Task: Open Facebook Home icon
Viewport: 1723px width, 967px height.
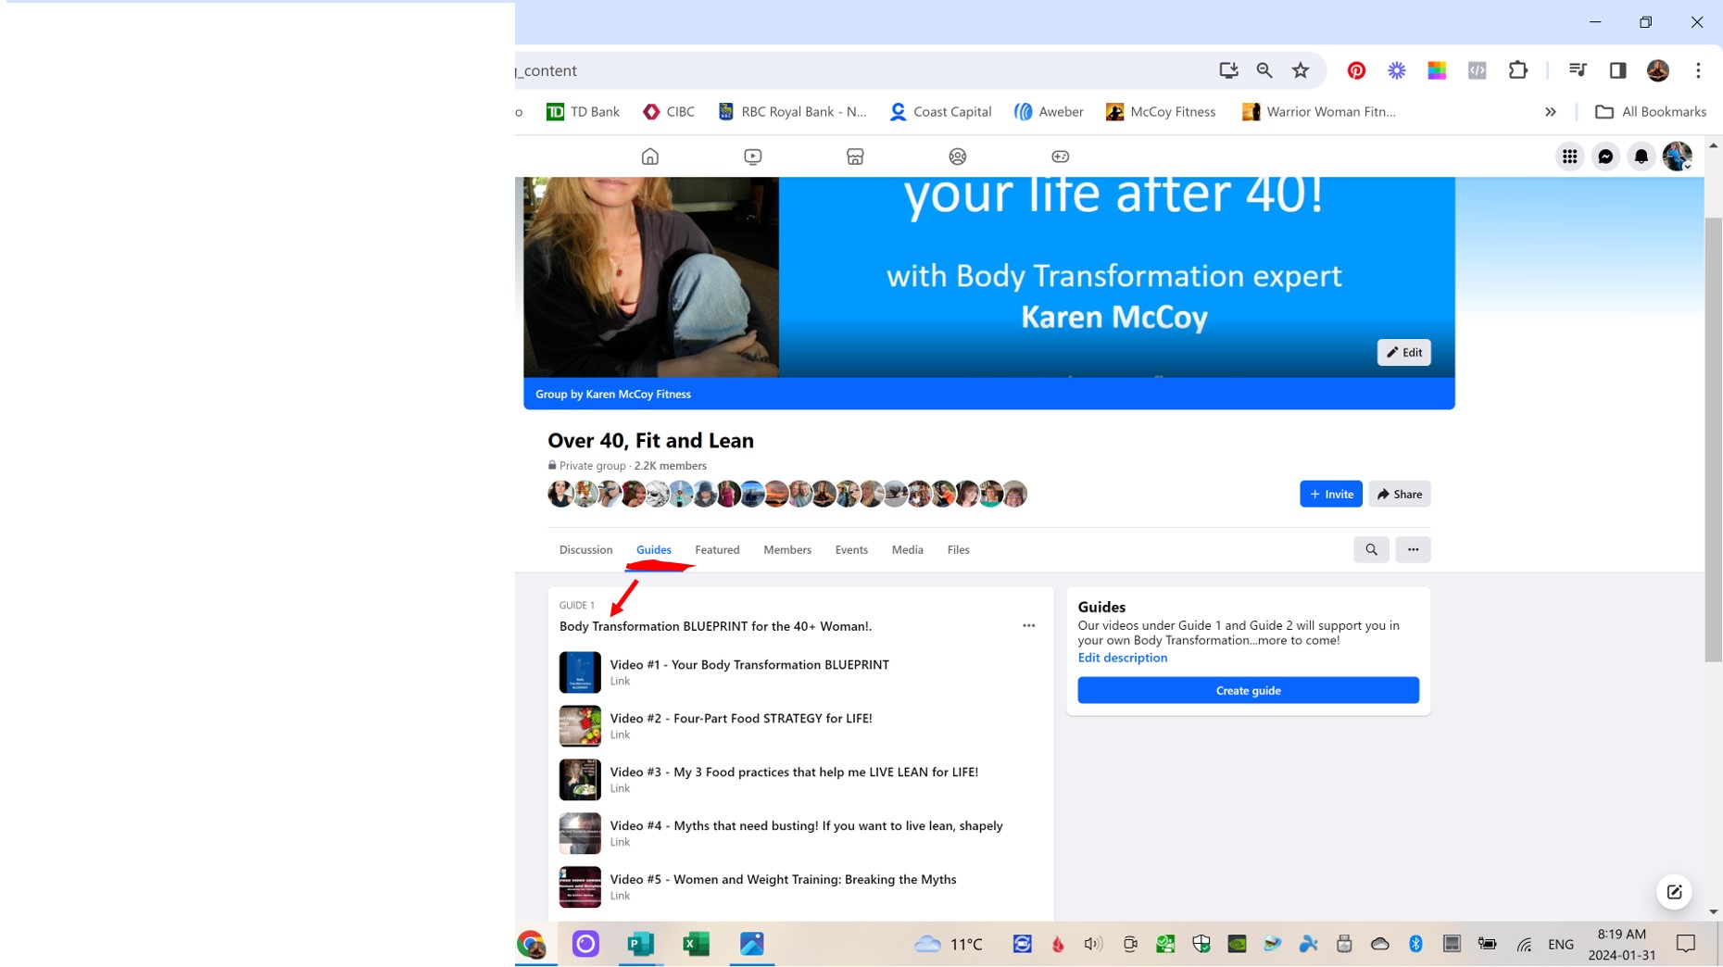Action: click(x=650, y=157)
